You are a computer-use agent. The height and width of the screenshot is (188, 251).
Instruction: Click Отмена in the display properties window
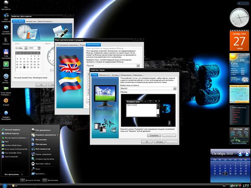[159, 142]
